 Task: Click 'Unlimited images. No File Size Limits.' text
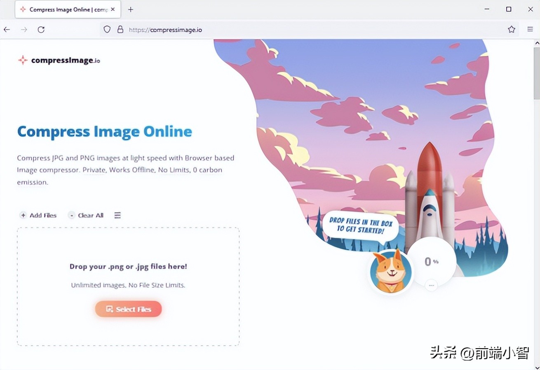(128, 285)
